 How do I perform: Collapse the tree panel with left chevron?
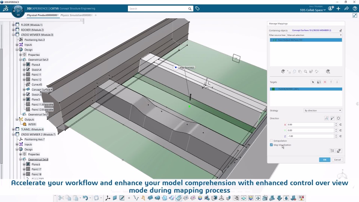click(x=81, y=20)
